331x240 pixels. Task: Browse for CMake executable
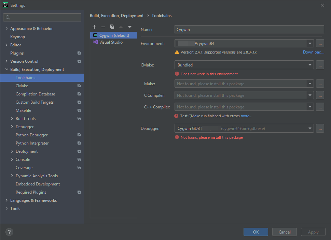click(320, 65)
